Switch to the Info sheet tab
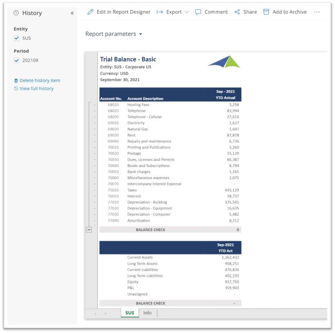Image resolution: width=335 pixels, height=333 pixels. coord(147,313)
